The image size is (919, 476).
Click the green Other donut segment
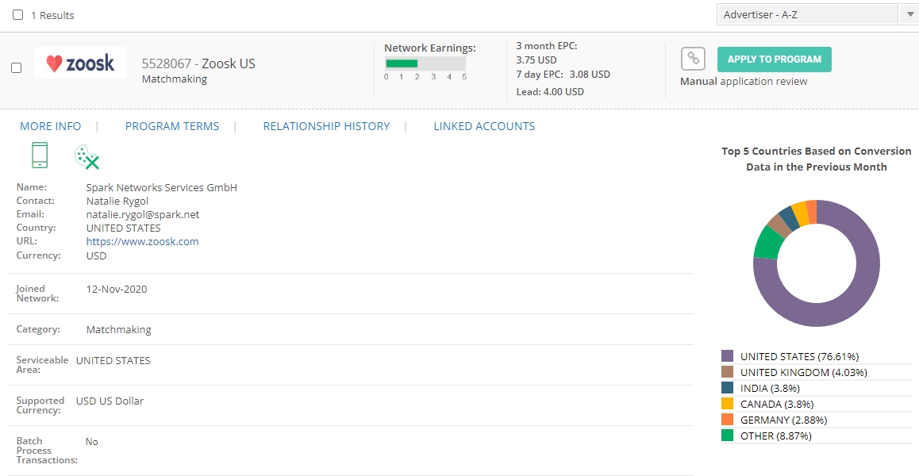767,243
